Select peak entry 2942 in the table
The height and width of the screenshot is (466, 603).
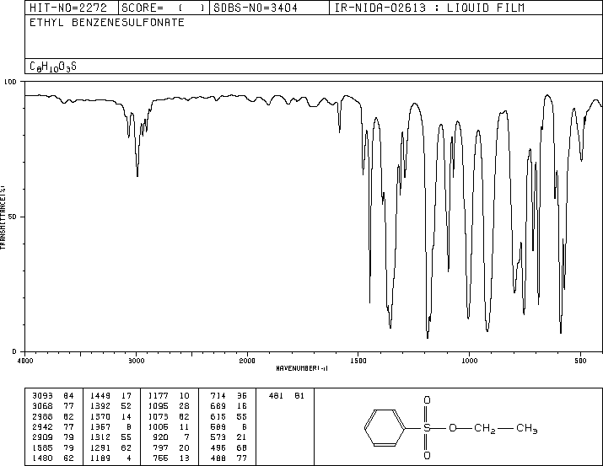tap(42, 426)
